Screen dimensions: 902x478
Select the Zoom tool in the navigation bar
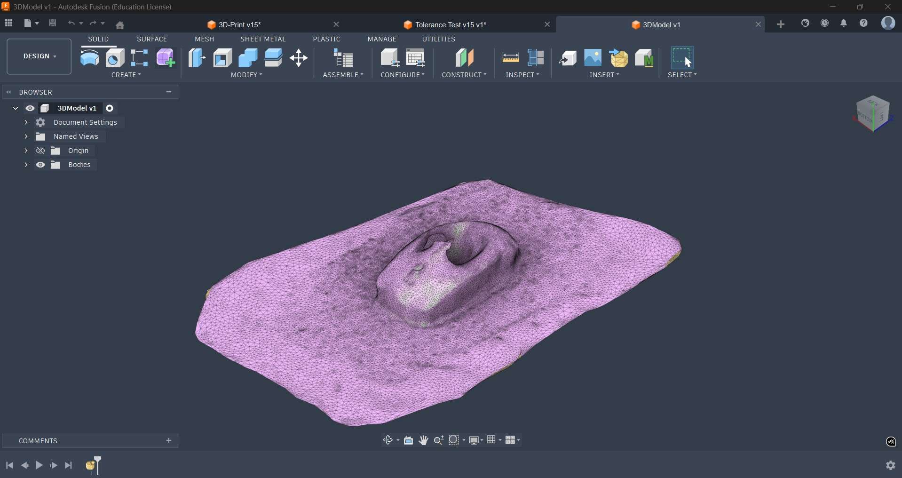click(438, 440)
